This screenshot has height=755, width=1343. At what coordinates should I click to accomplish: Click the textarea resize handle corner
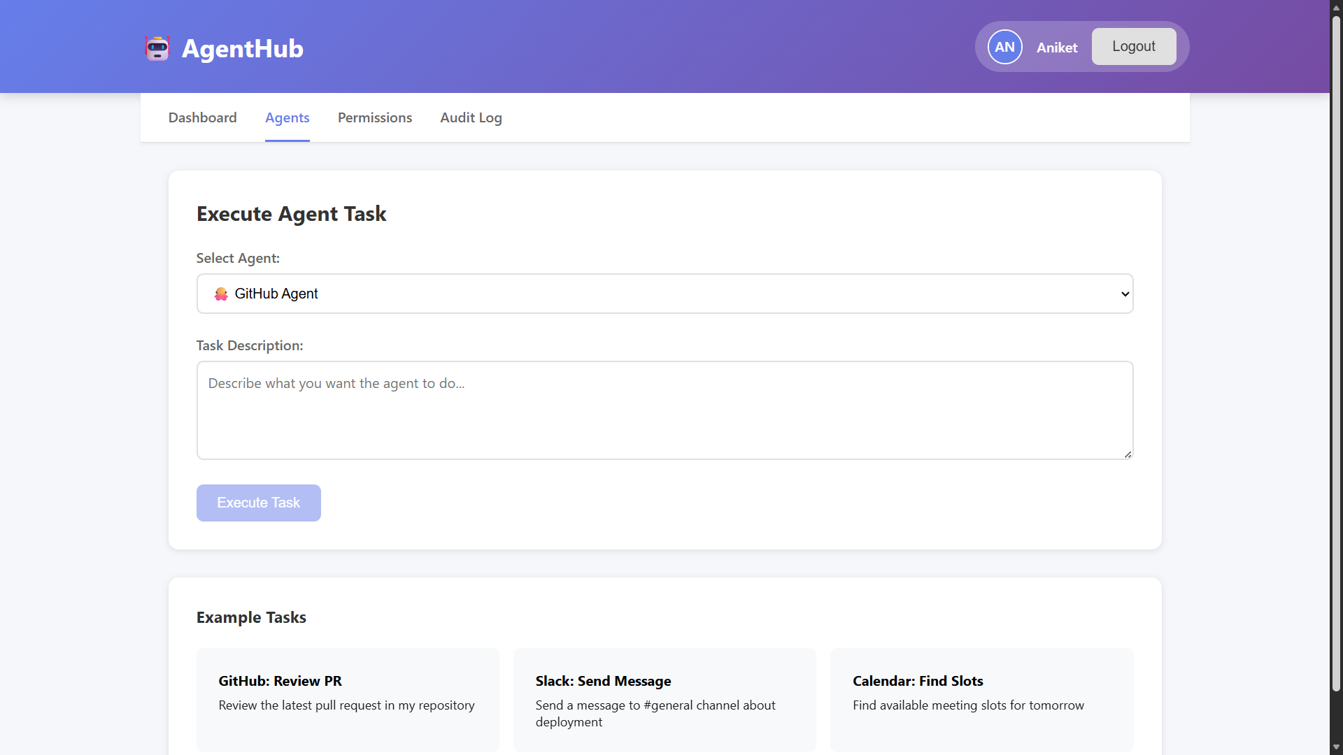1128,454
